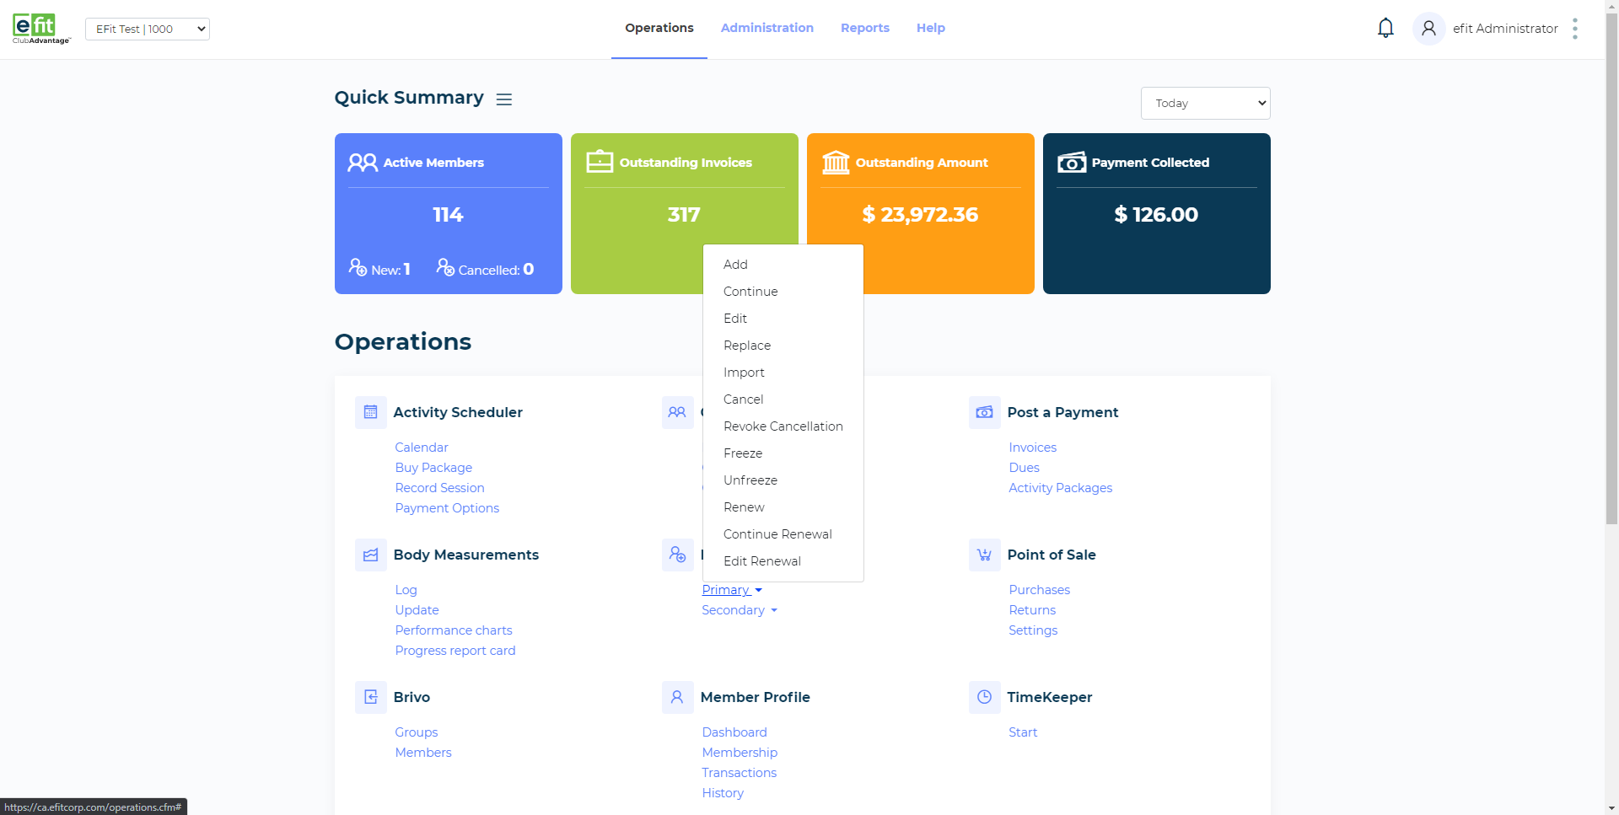Open the Activity Packages link
The image size is (1619, 815).
[1060, 488]
